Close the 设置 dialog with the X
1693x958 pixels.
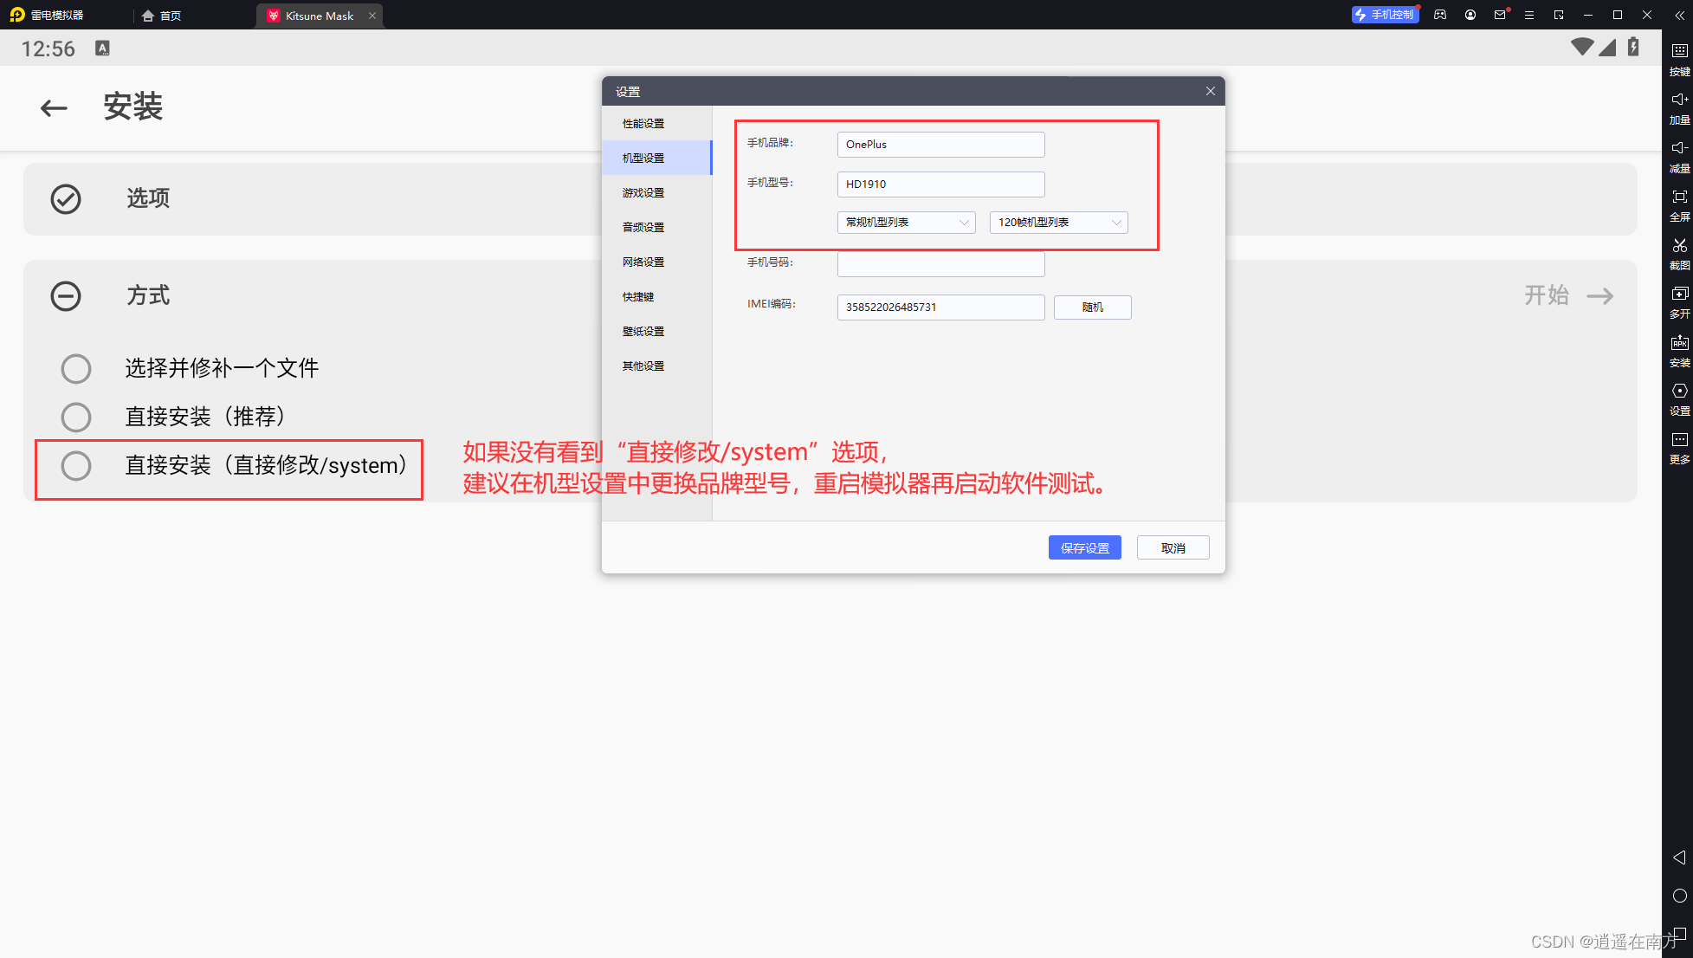(x=1210, y=91)
